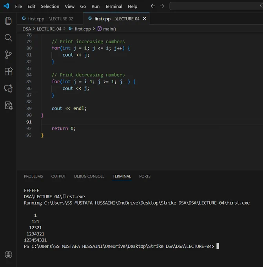Click the "return 0;" statement

(63, 128)
